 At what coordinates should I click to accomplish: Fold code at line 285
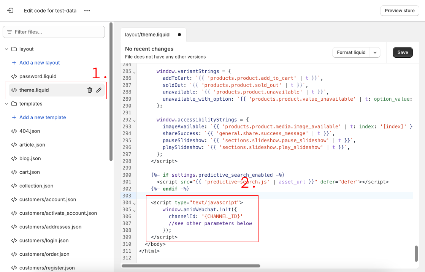[x=135, y=72]
